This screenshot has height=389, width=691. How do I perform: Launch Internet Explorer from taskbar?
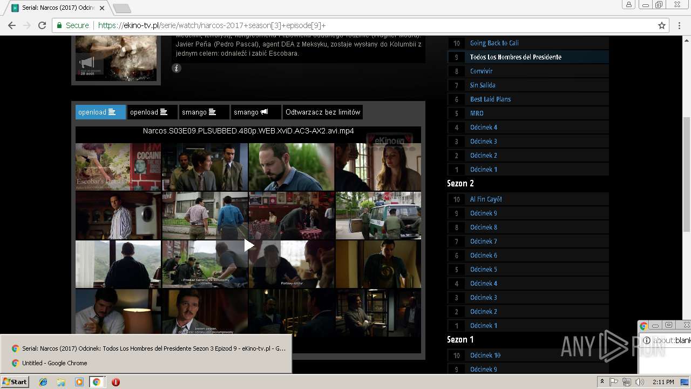point(43,382)
